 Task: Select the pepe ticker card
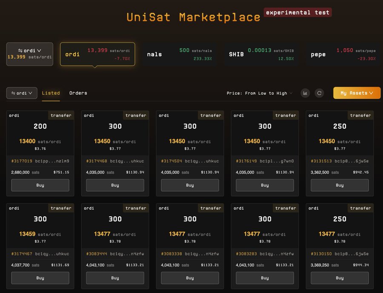343,54
